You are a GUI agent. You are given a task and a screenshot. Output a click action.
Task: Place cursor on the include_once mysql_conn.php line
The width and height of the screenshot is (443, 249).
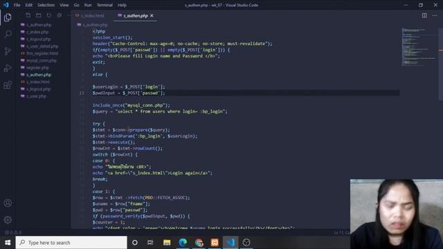pyautogui.click(x=132, y=105)
